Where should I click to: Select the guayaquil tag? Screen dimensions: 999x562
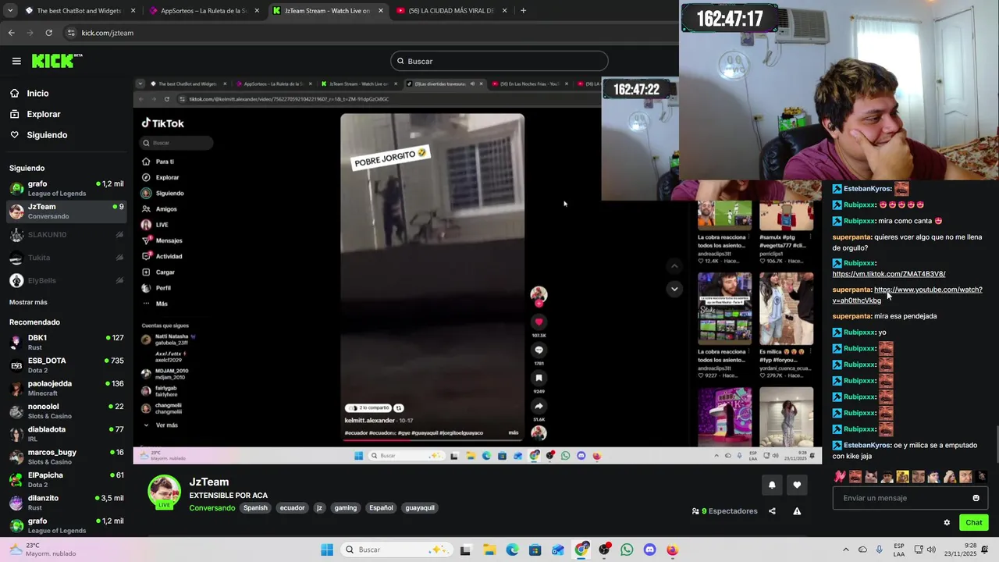(420, 508)
